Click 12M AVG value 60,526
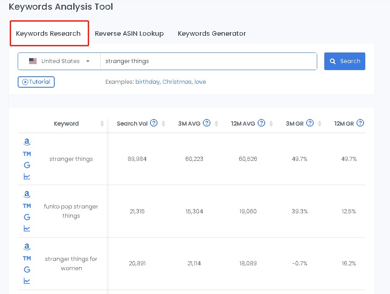Viewport: 390px width, 294px height. (x=248, y=159)
